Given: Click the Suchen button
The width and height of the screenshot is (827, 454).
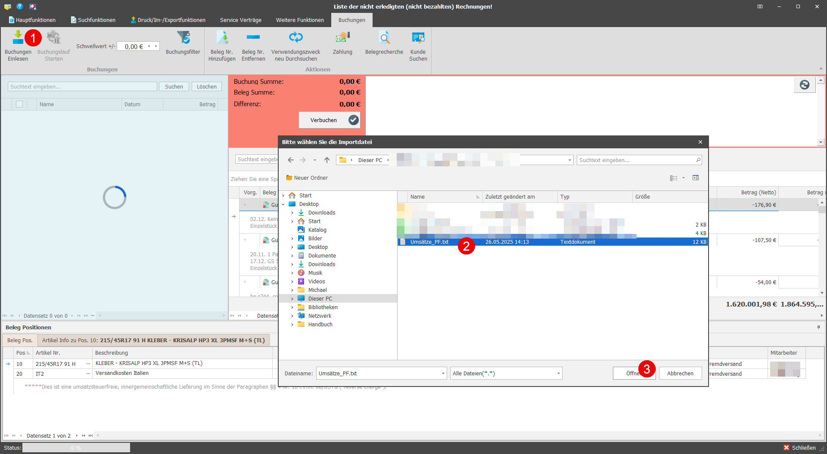Looking at the screenshot, I should [x=174, y=86].
